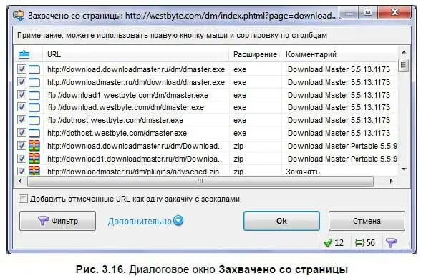
Task: Maximize the dialog window
Action: pos(367,12)
